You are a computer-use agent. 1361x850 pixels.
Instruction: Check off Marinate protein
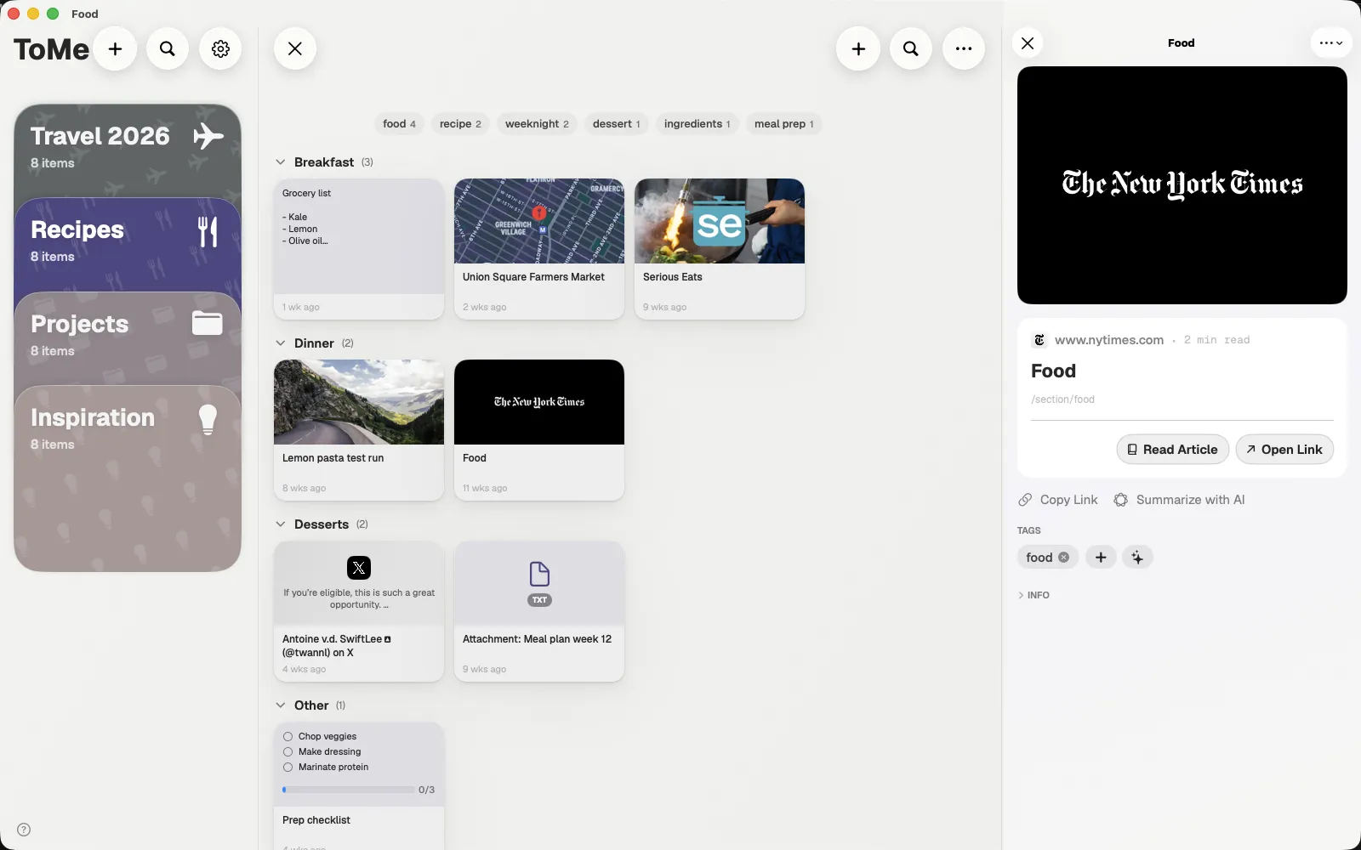coord(288,768)
